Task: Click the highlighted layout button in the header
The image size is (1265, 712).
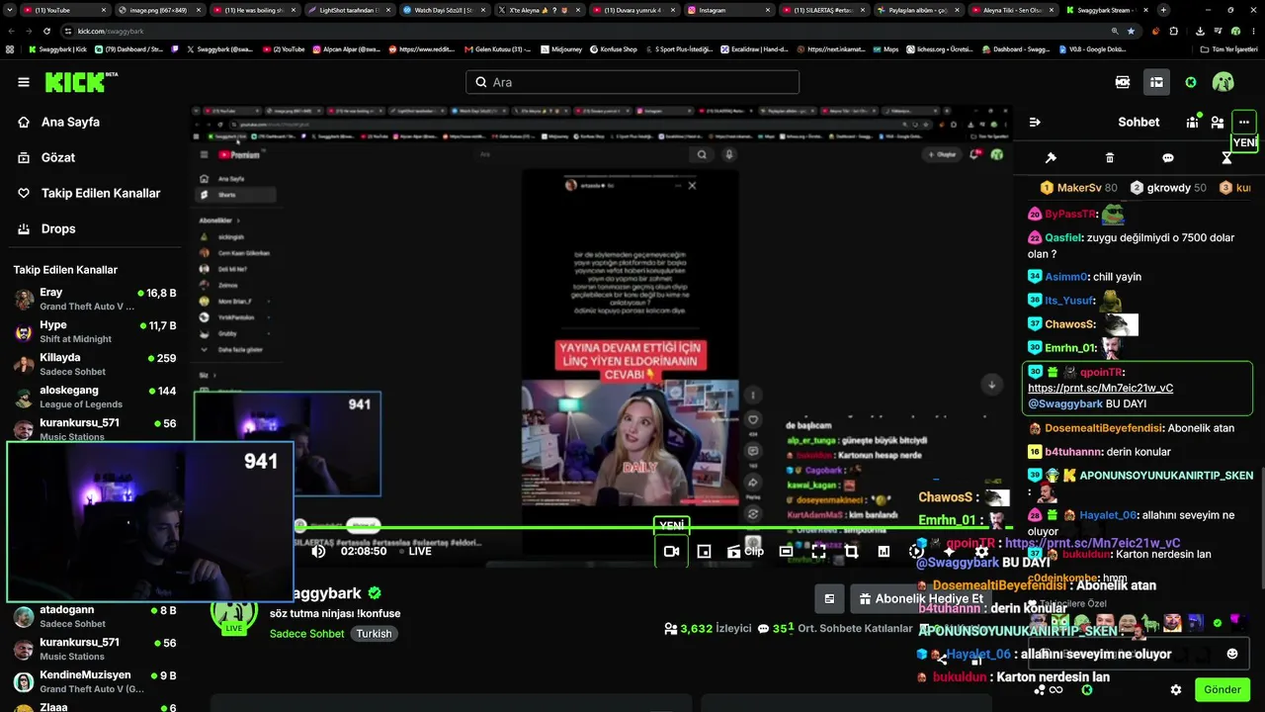Action: 1155,82
